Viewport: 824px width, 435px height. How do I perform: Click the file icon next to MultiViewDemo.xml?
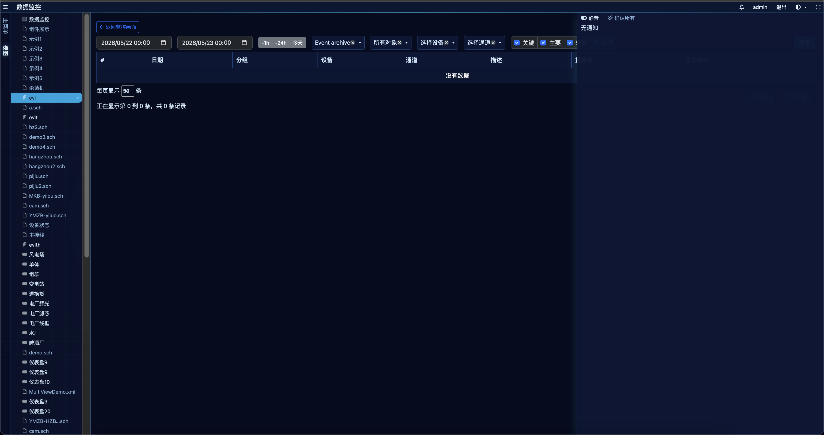click(25, 391)
